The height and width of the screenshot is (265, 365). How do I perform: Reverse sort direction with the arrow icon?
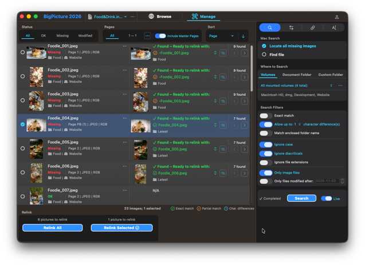click(243, 36)
